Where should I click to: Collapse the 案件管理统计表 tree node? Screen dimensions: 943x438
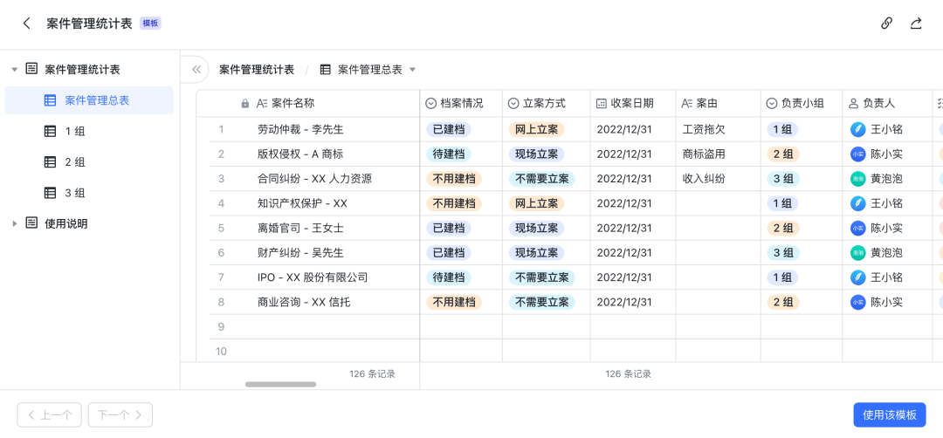click(15, 70)
